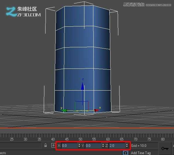Click the 'Grid = 10.0' status text
174x155 pixels.
(139, 145)
